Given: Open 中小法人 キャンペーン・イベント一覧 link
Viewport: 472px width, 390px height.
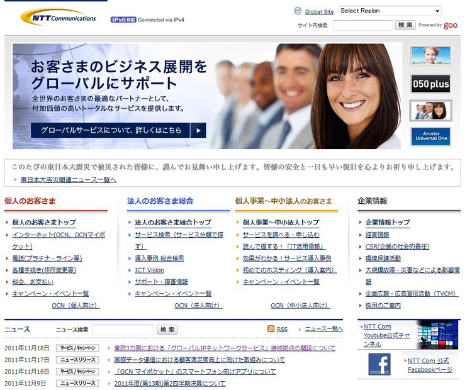Looking at the screenshot, I should click(x=281, y=282).
